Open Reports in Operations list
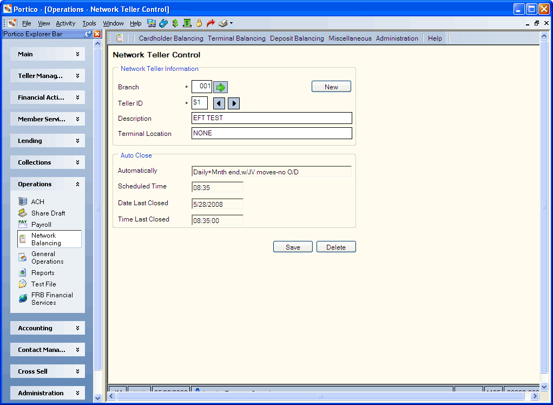553x405 pixels. coord(36,273)
